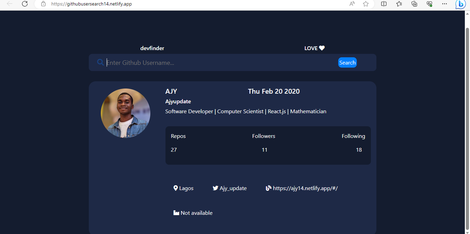The image size is (470, 234).
Task: Click the Ajy_update Twitter handle
Action: pyautogui.click(x=233, y=188)
